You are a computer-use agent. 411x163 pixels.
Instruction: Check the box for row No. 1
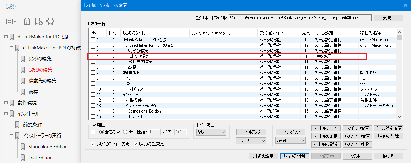tap(93, 40)
